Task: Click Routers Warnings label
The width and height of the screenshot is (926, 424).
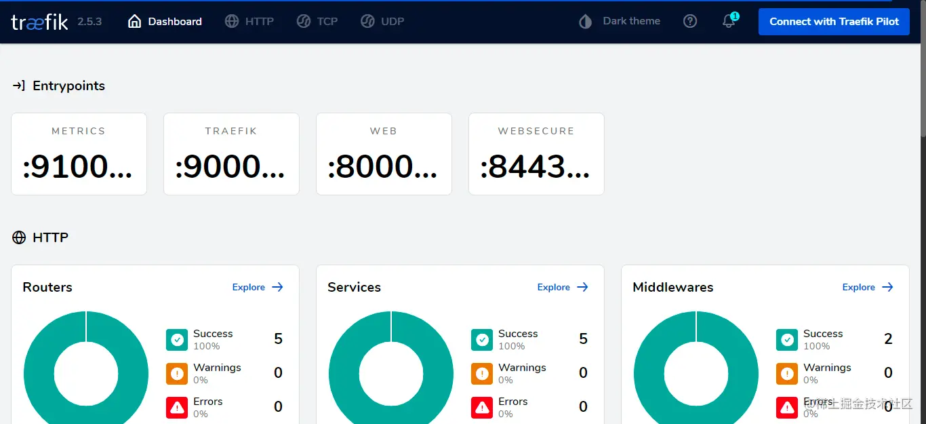Action: tap(217, 368)
